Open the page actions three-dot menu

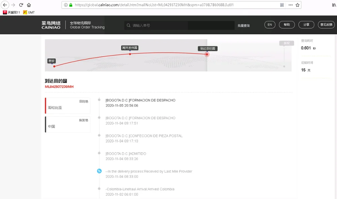coord(290,5)
